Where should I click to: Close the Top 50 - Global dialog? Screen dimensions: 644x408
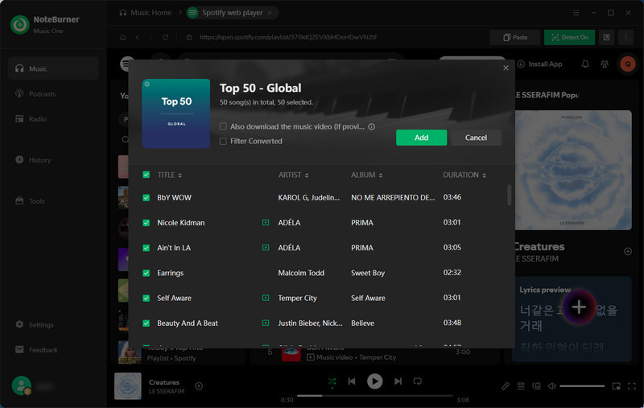tap(506, 68)
